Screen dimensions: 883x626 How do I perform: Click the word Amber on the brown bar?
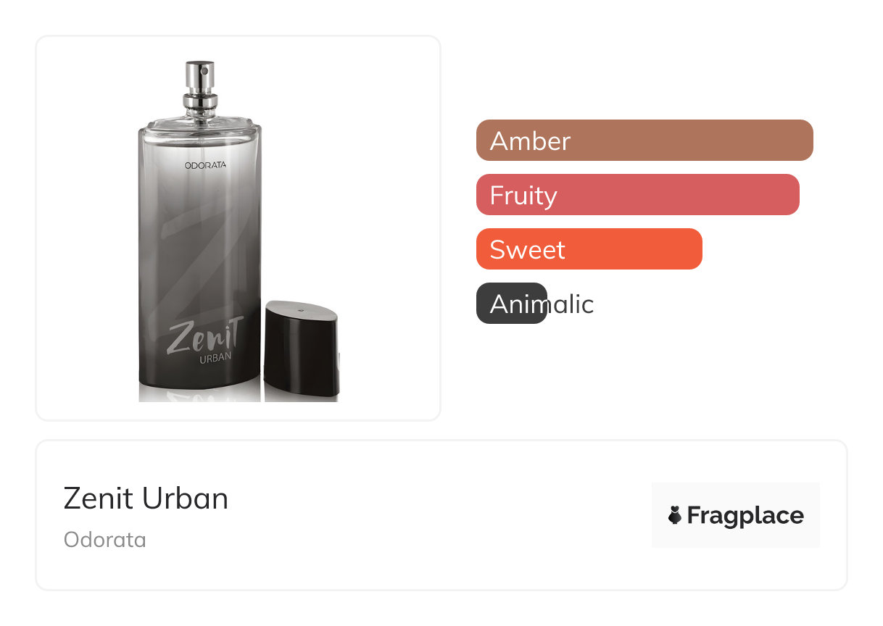tap(530, 141)
